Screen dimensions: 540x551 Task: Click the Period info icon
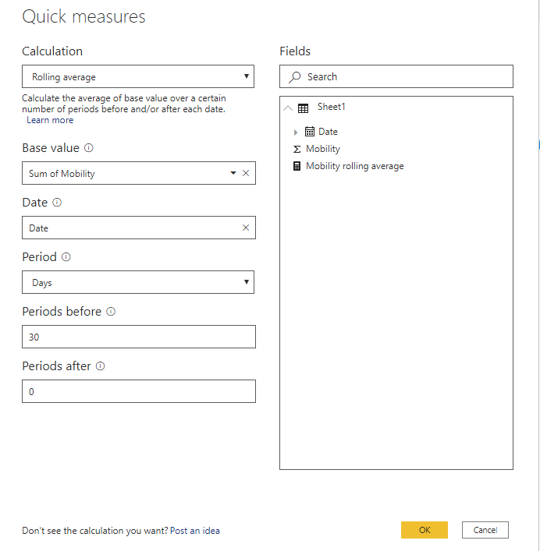pos(66,257)
